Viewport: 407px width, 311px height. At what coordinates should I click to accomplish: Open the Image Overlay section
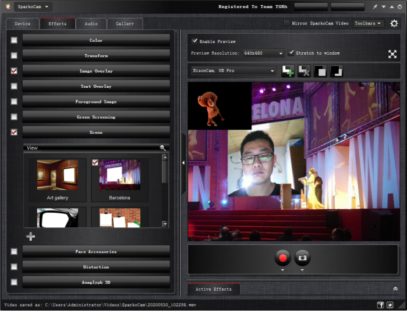(96, 71)
